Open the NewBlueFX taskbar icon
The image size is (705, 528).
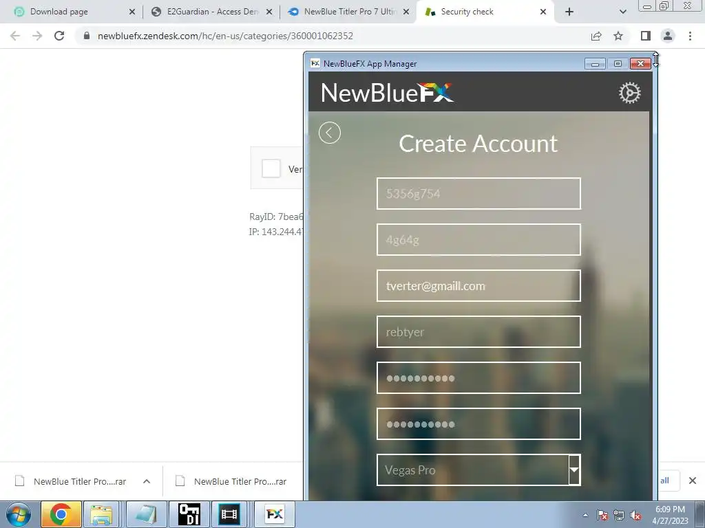pos(274,514)
